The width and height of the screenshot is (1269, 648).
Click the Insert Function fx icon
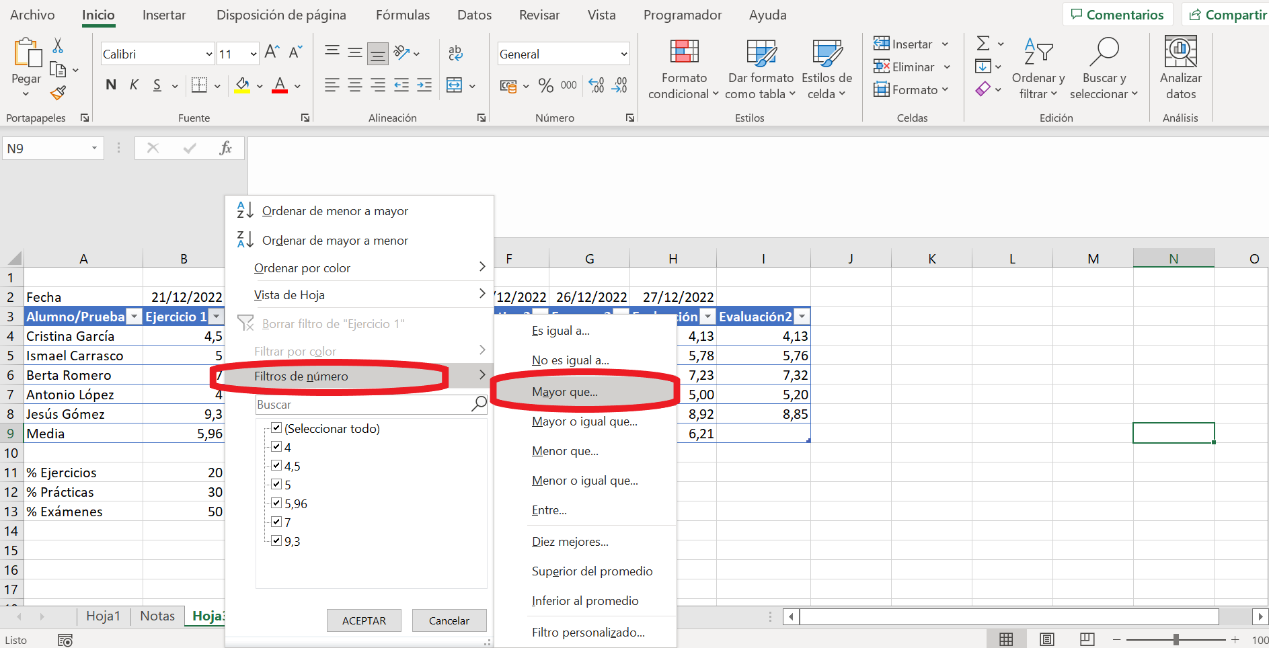[226, 148]
